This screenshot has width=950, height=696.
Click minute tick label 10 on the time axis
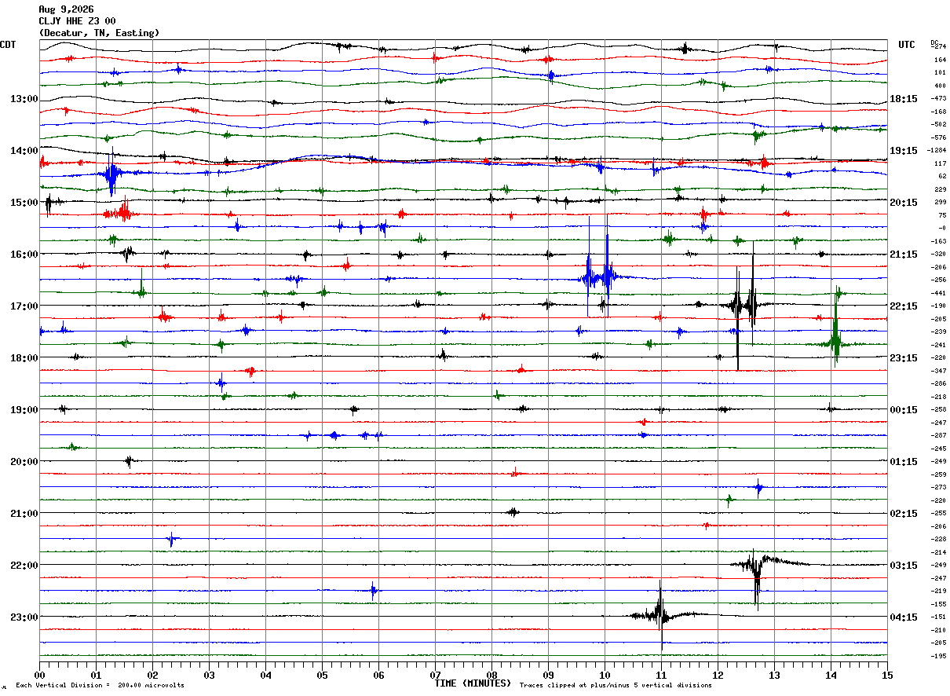[605, 675]
